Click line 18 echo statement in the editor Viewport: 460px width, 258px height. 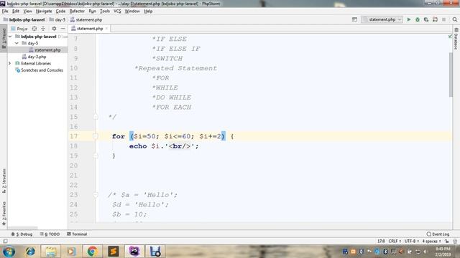(x=164, y=146)
